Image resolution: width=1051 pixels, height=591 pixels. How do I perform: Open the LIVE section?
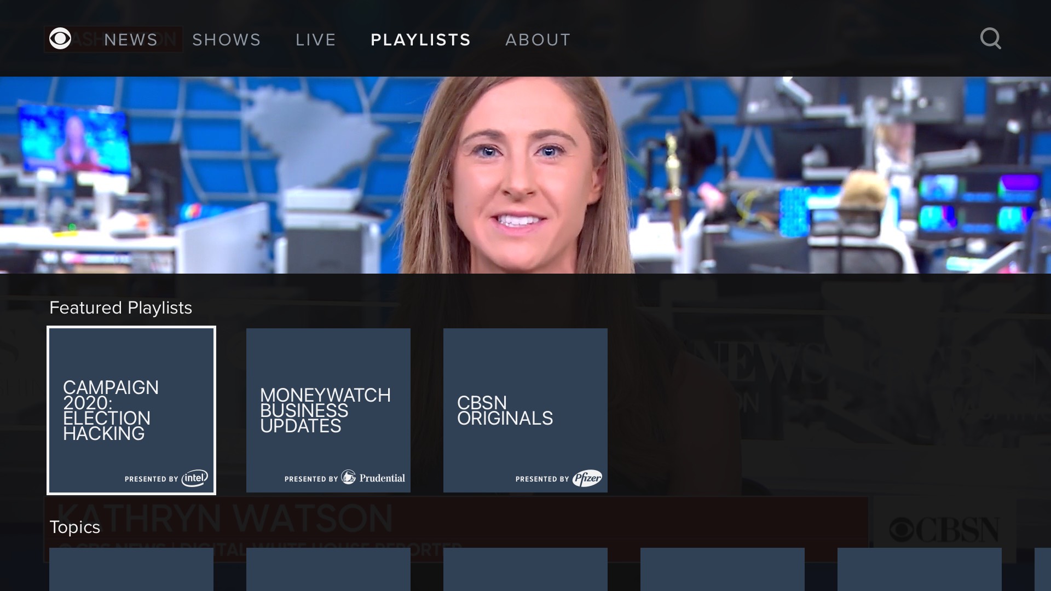315,39
